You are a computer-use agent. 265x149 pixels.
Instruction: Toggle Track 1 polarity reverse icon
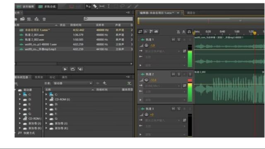pos(184,51)
